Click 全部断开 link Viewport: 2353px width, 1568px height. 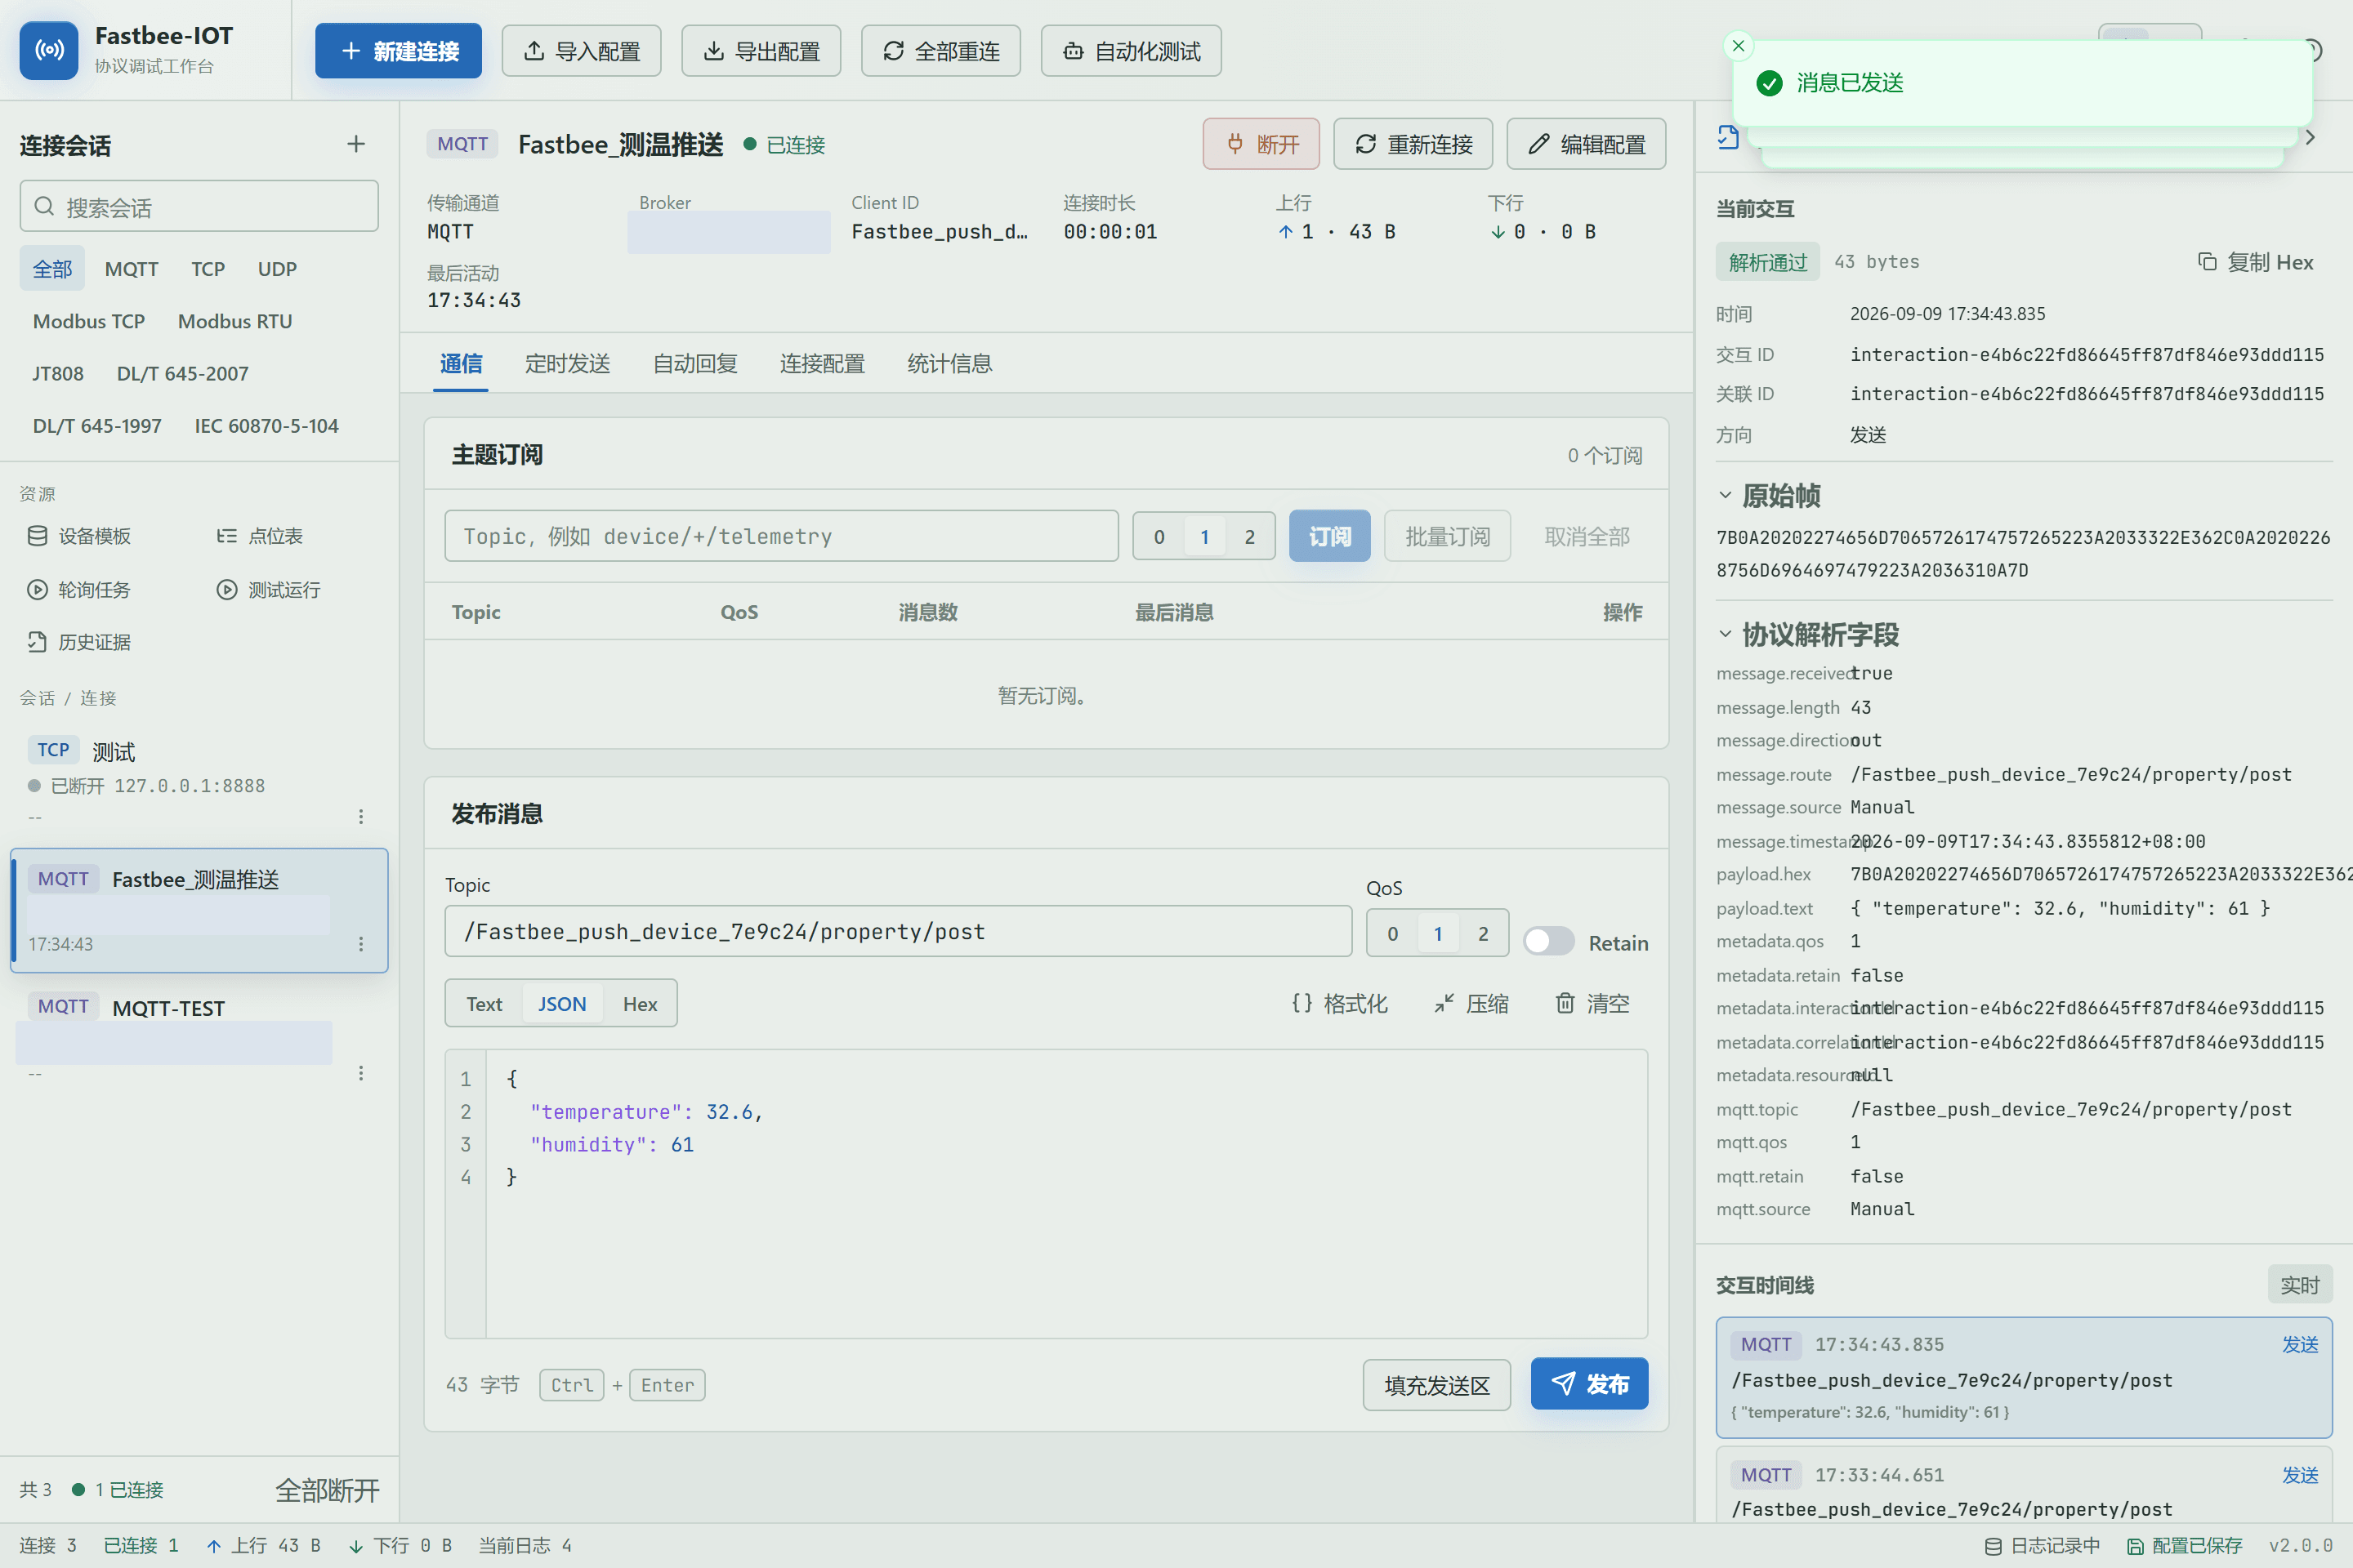[x=327, y=1490]
